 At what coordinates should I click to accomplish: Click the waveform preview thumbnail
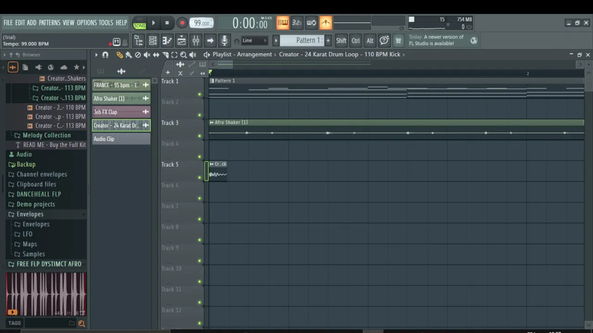pos(46,294)
